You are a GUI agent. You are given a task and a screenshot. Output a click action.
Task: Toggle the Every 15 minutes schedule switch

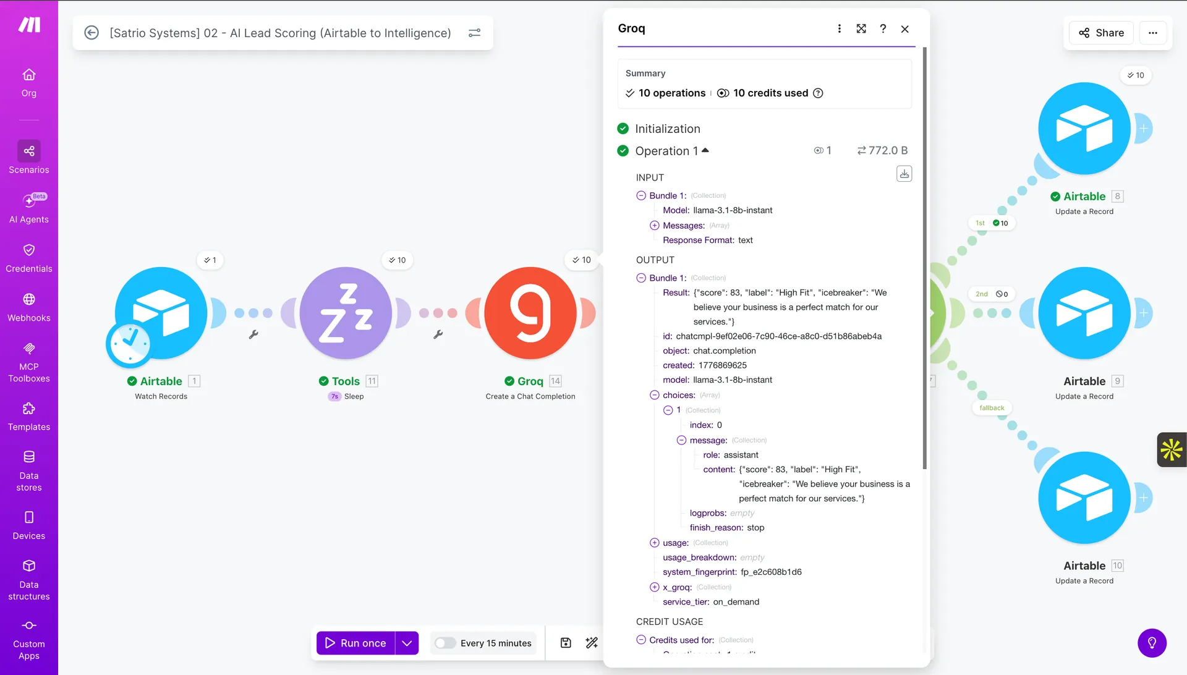[445, 643]
